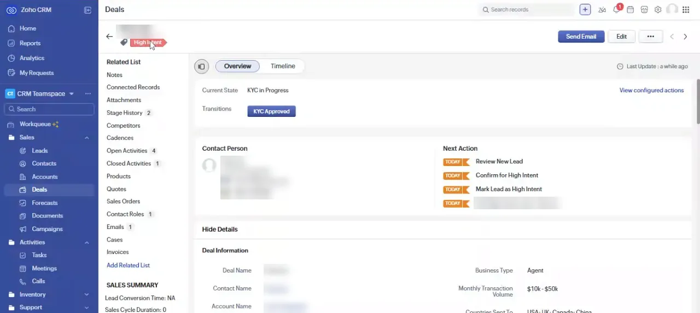Open Closed Activities related list
The width and height of the screenshot is (700, 313).
[x=129, y=163]
